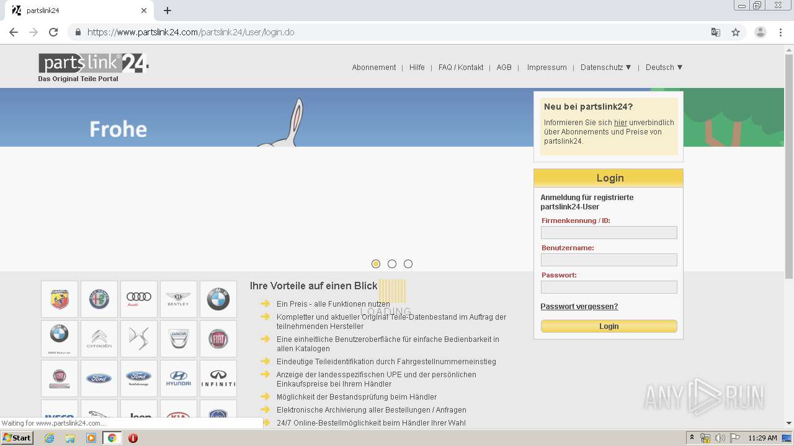The width and height of the screenshot is (794, 446).
Task: Open the Chrome profile avatar
Action: (x=761, y=32)
